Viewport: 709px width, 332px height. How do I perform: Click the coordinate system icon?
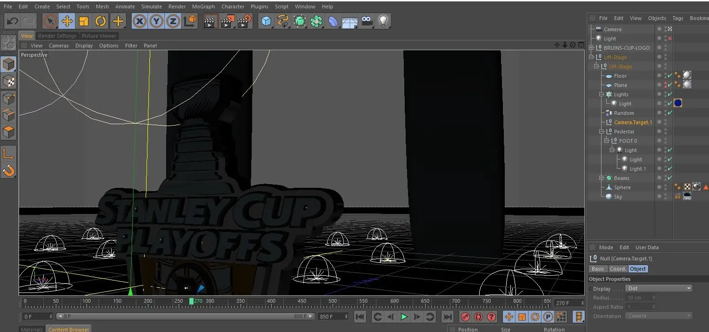point(190,21)
